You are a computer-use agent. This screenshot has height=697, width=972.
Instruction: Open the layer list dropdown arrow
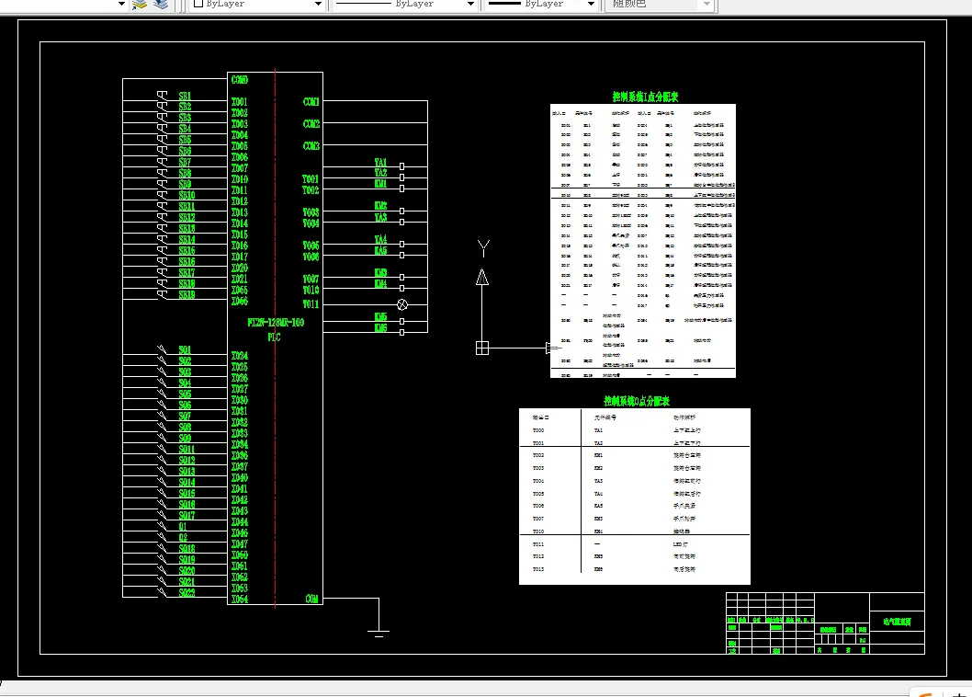(x=121, y=4)
